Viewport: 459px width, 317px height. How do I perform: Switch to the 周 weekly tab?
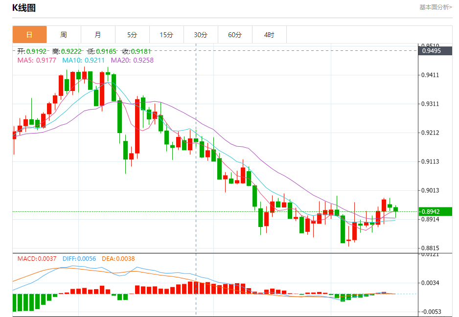pyautogui.click(x=64, y=35)
